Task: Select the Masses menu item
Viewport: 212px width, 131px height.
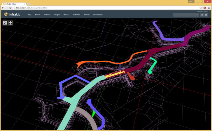Action: tap(66, 15)
